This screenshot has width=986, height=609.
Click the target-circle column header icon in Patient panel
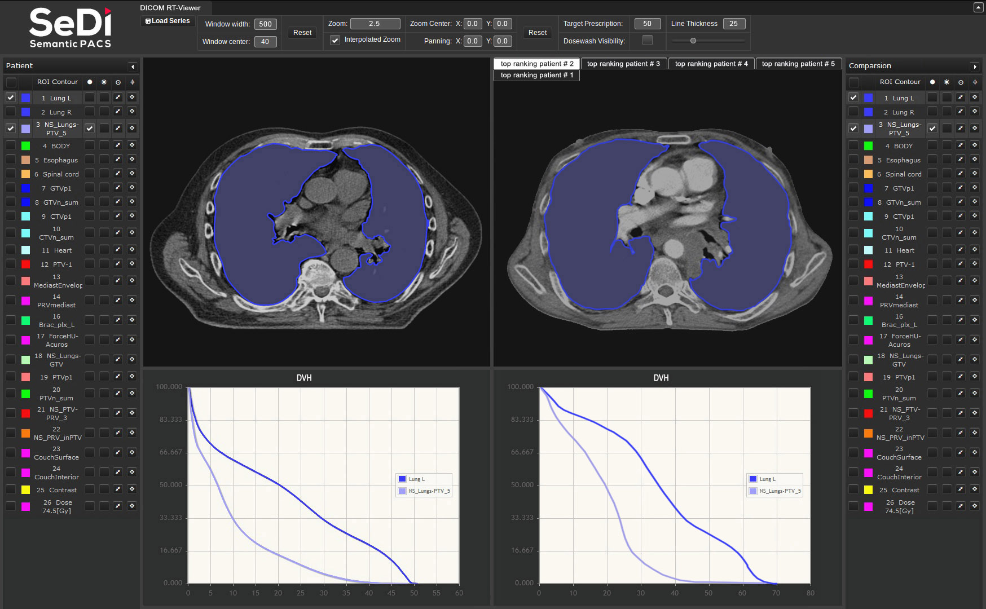tap(118, 82)
